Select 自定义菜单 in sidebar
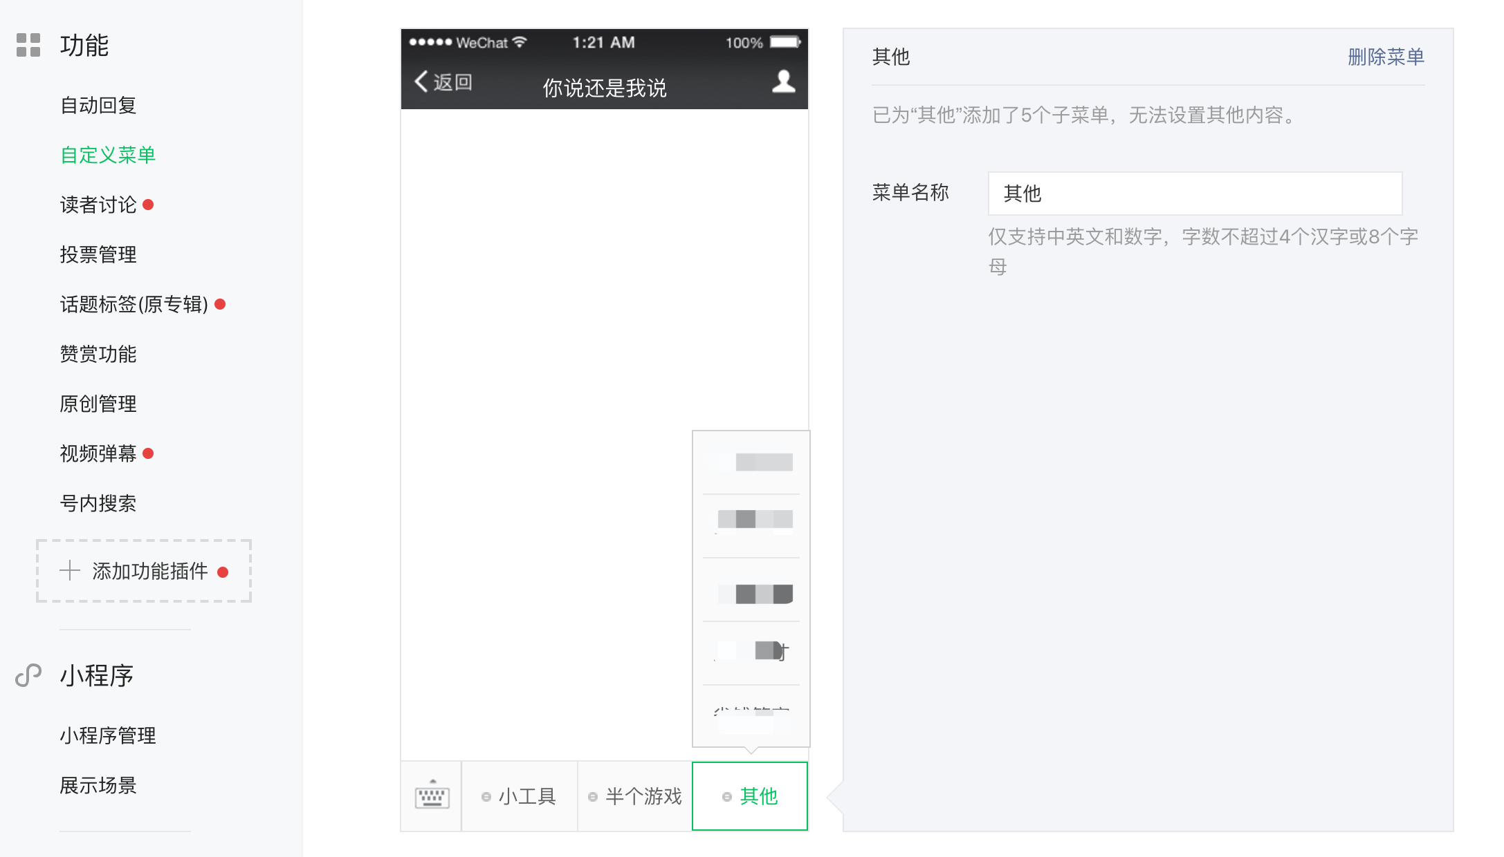The image size is (1504, 857). (x=108, y=155)
